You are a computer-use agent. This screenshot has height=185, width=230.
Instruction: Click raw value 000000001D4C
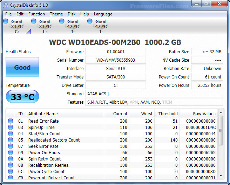[x=201, y=128]
